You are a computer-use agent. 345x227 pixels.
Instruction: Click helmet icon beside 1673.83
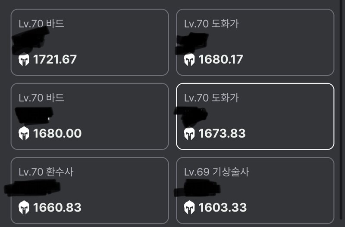click(189, 134)
